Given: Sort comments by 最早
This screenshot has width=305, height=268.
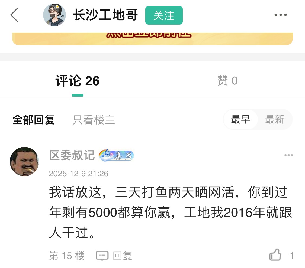Looking at the screenshot, I should (x=241, y=119).
